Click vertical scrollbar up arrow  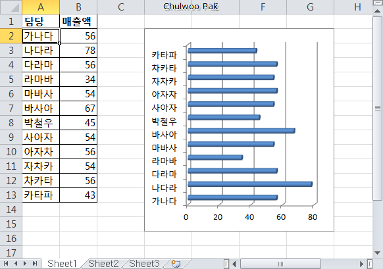tap(377, 11)
